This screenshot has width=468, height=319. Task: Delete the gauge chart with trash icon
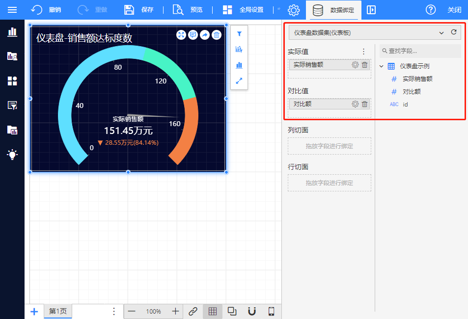click(x=217, y=35)
